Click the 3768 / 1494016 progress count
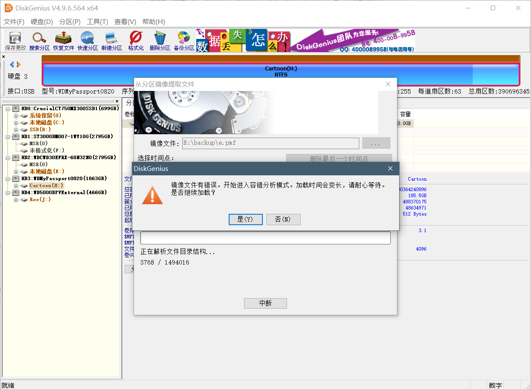This screenshot has height=390, width=531. [x=165, y=262]
